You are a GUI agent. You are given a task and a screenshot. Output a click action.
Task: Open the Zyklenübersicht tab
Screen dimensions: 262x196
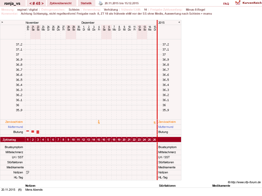coord(60,3)
